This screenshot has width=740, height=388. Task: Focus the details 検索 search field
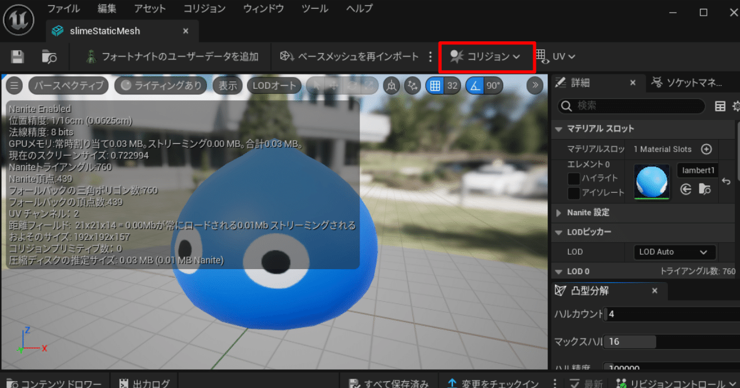632,106
